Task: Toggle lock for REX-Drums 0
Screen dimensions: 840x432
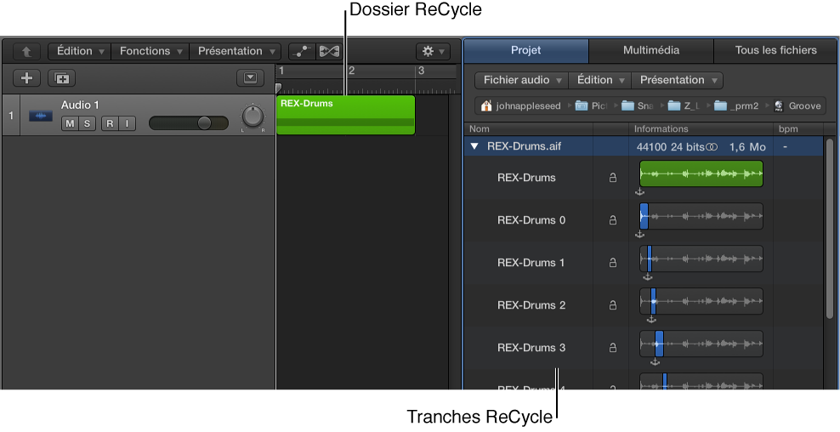Action: pos(612,220)
